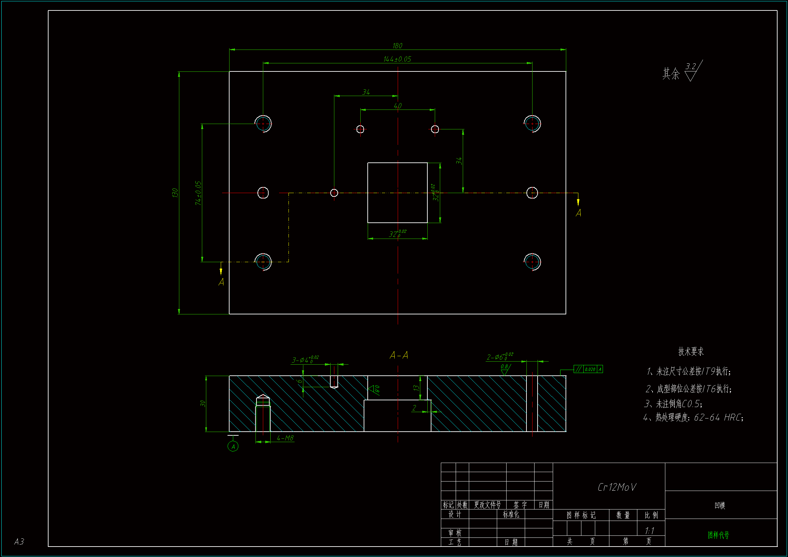788x557 pixels.
Task: Click the 40 hole spacing dimension
Action: pos(397,106)
